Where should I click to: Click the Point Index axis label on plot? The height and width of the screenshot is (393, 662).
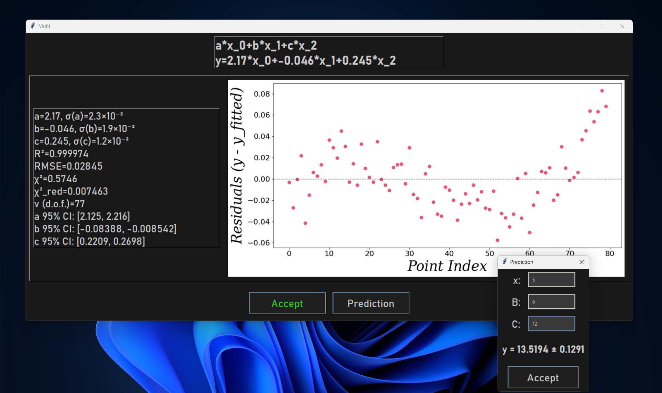click(x=447, y=266)
